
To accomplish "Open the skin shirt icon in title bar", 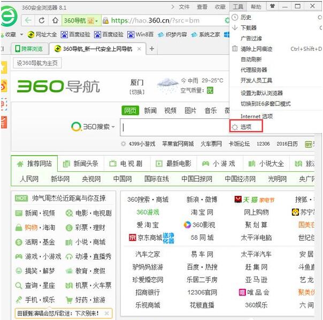I will tap(273, 6).
